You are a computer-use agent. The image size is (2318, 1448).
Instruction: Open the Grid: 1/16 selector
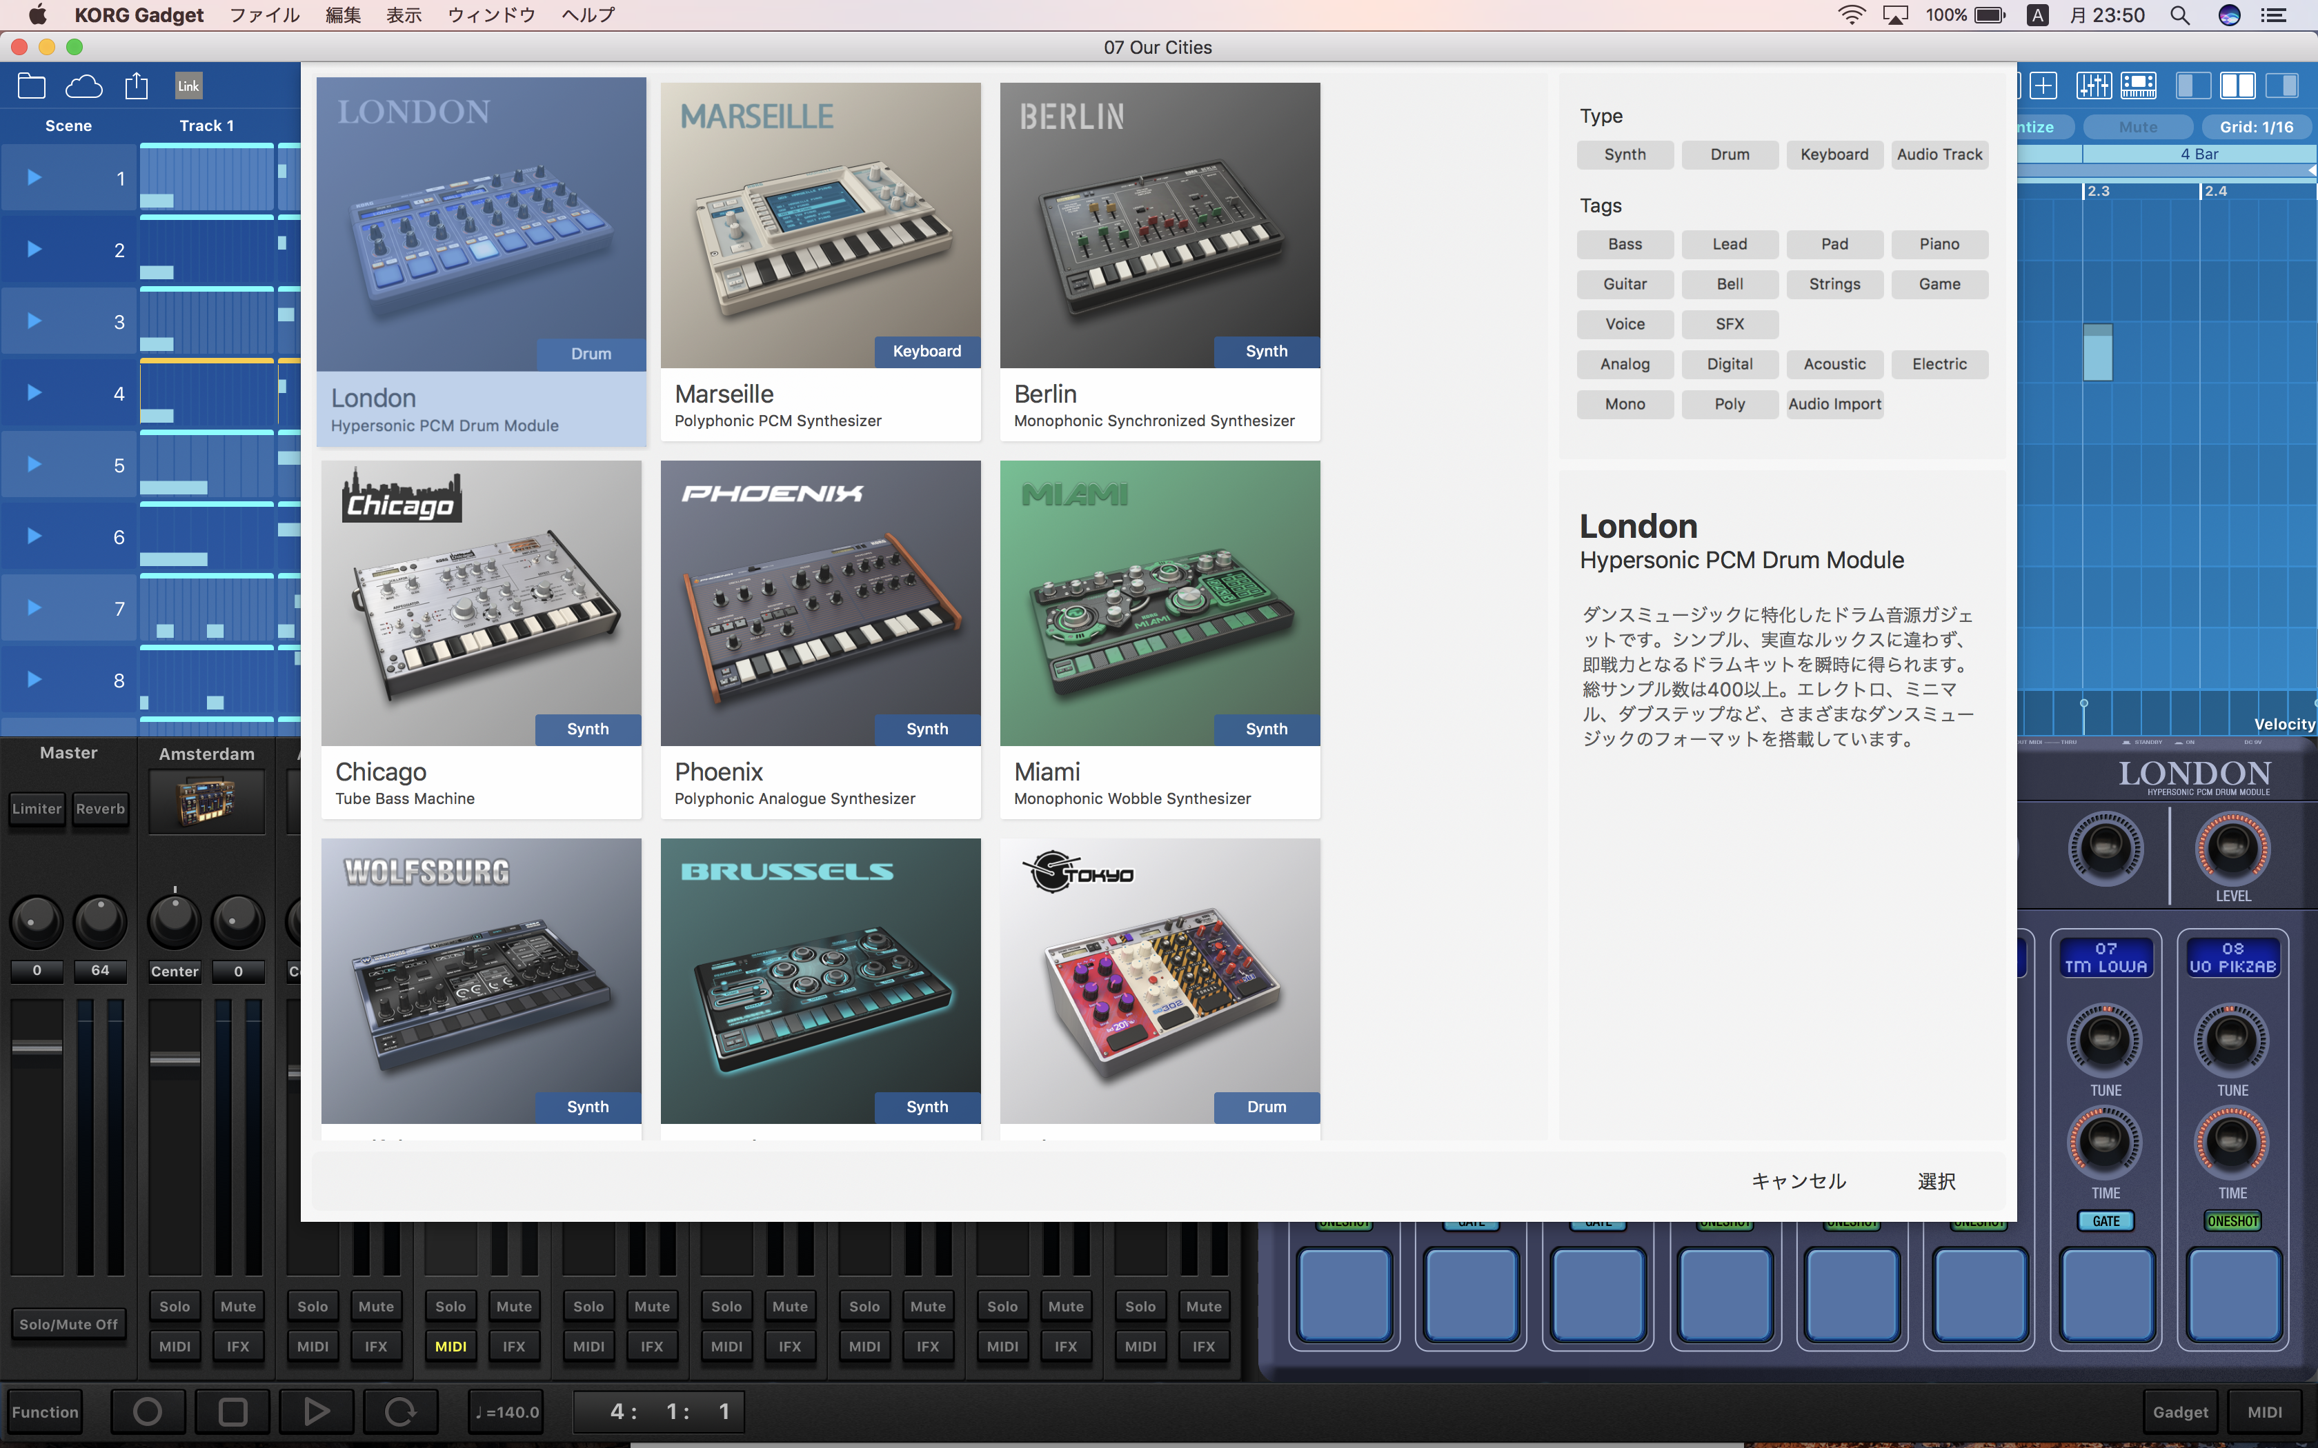pyautogui.click(x=2257, y=126)
